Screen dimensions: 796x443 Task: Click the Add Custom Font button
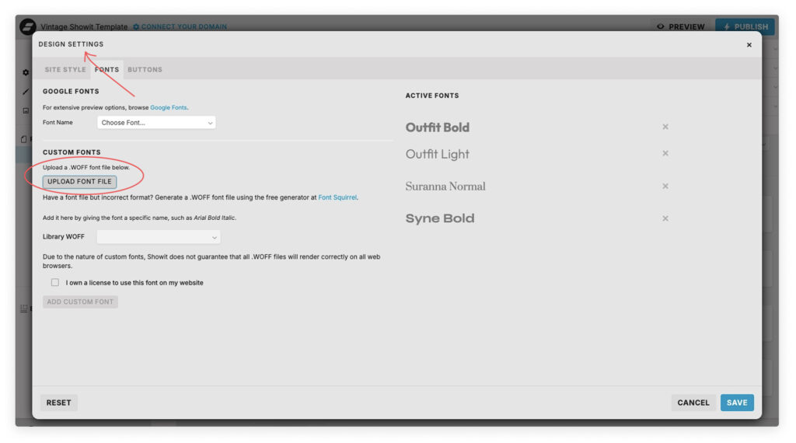(80, 302)
